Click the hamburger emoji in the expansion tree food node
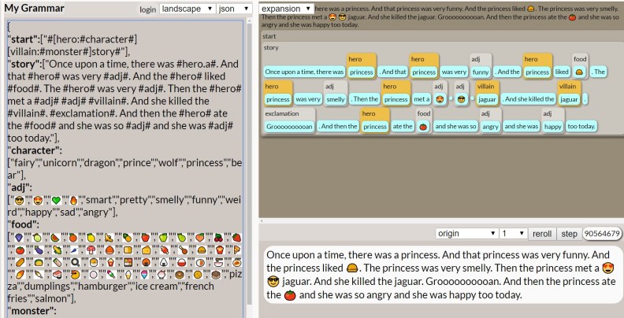 pyautogui.click(x=580, y=72)
